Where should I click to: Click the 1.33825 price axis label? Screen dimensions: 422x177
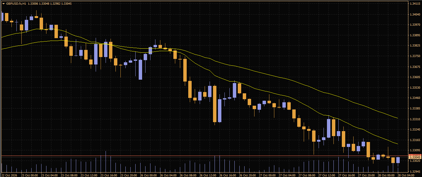(415, 46)
